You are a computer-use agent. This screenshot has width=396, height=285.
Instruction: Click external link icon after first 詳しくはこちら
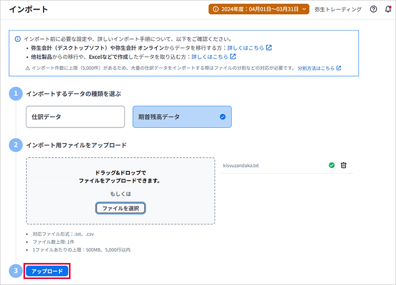coord(269,48)
